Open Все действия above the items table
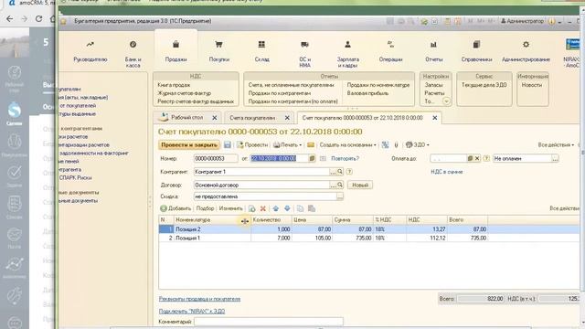The height and width of the screenshot is (329, 585). [x=564, y=208]
